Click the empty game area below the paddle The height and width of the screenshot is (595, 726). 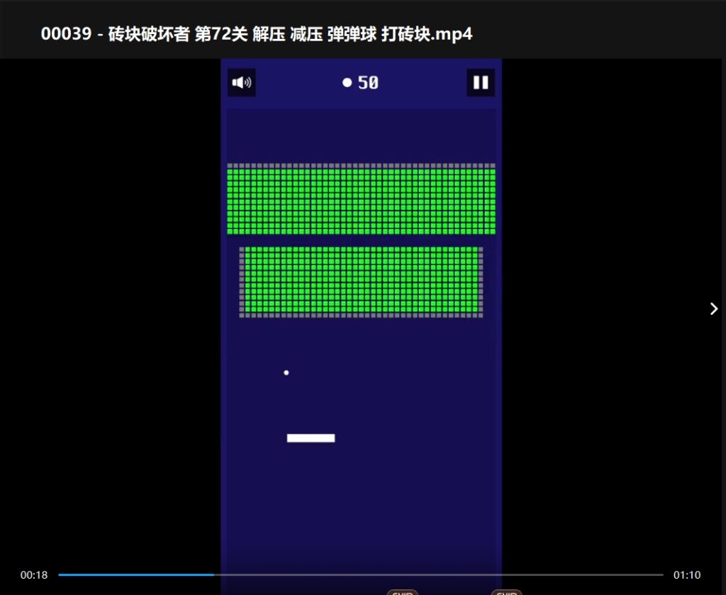[361, 496]
